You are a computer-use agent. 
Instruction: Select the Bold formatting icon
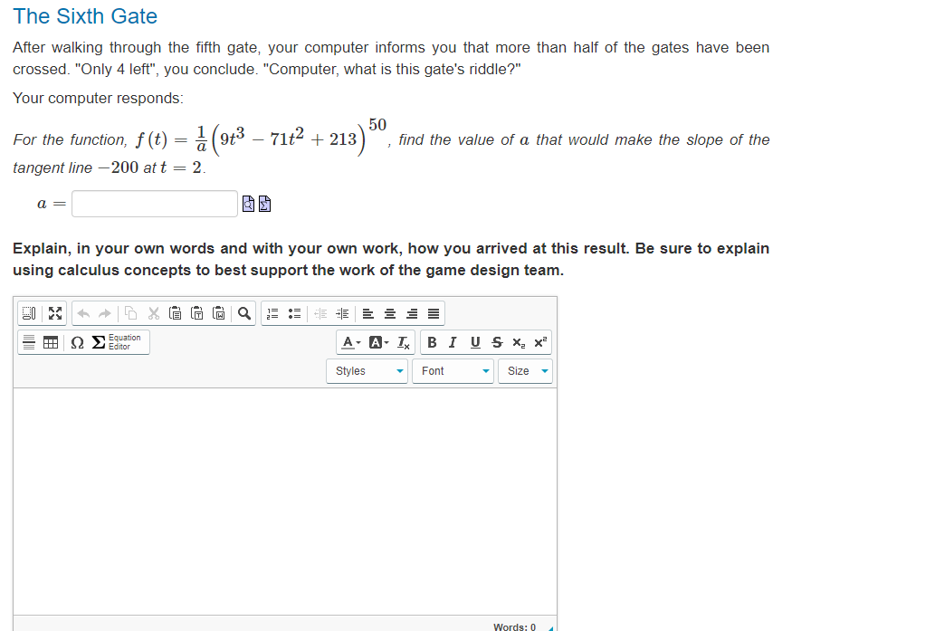pyautogui.click(x=432, y=342)
